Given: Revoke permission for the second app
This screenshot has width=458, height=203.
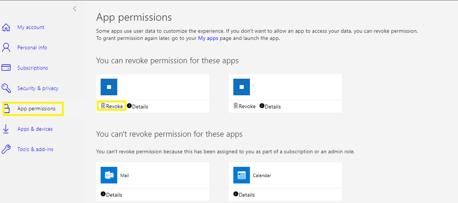Looking at the screenshot, I should click(x=245, y=106).
